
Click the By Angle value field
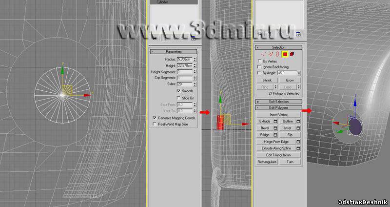point(287,73)
